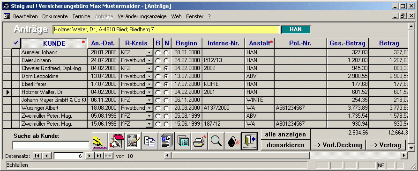
Task: Open the Veränderungsanzeige menu
Action: click(142, 16)
